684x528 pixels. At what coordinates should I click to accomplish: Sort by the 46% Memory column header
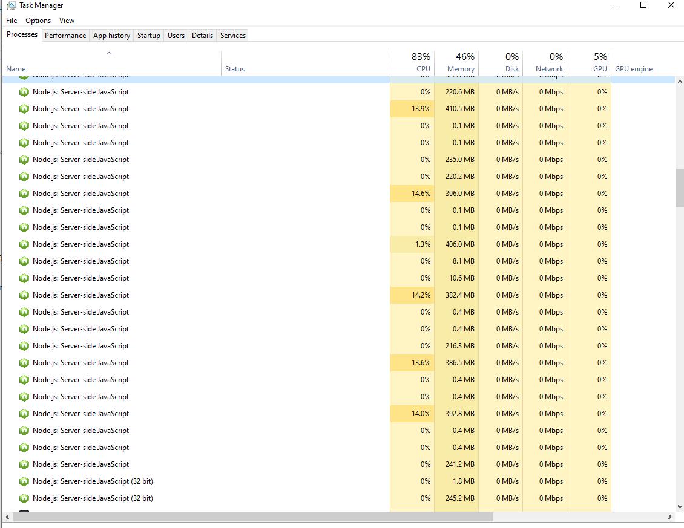point(456,64)
